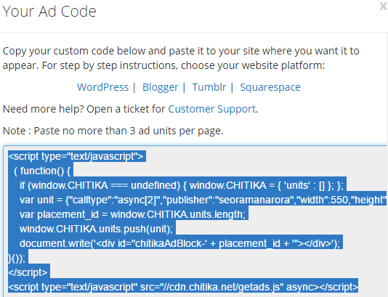This screenshot has width=388, height=297.
Task: Click the 'var placement_id' code line
Action: (x=132, y=214)
